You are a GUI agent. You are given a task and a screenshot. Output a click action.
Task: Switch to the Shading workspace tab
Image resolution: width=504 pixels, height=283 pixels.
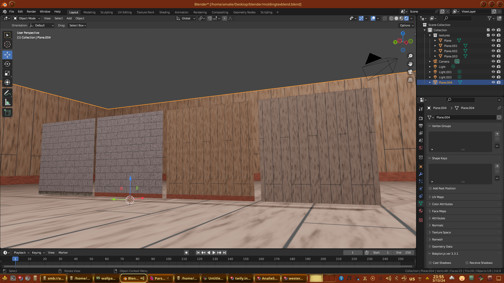point(164,12)
